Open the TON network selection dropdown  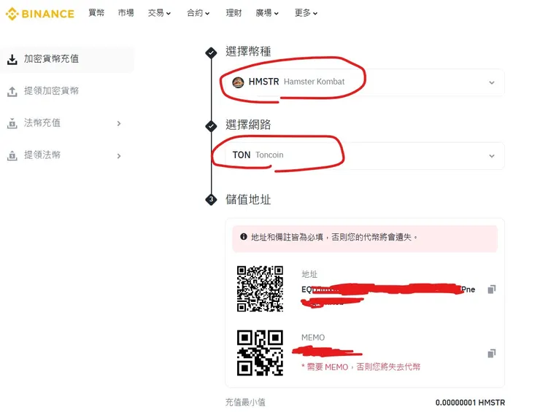365,155
